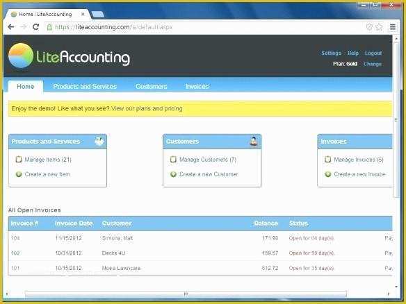Viewport: 406px width, 304px height.
Task: Click the Logout link
Action: click(x=373, y=53)
